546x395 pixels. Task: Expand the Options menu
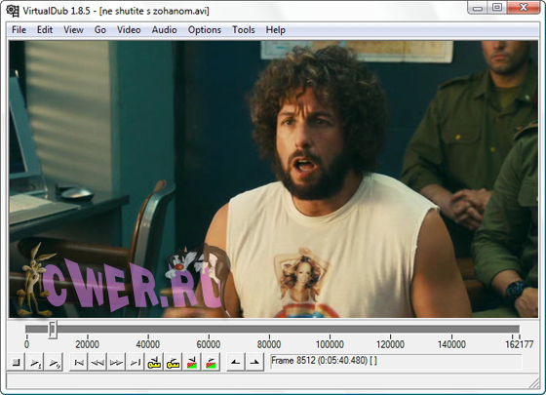coord(205,30)
